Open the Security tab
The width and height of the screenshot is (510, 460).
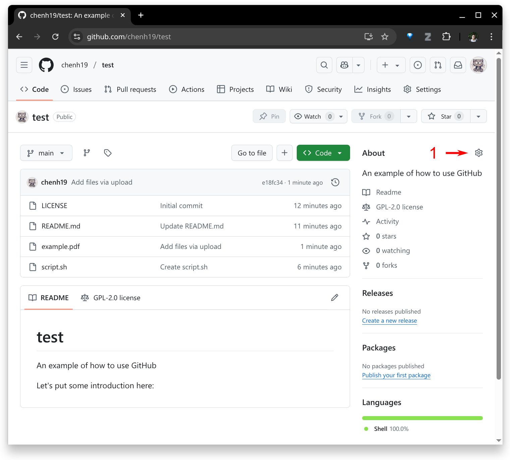pyautogui.click(x=324, y=89)
